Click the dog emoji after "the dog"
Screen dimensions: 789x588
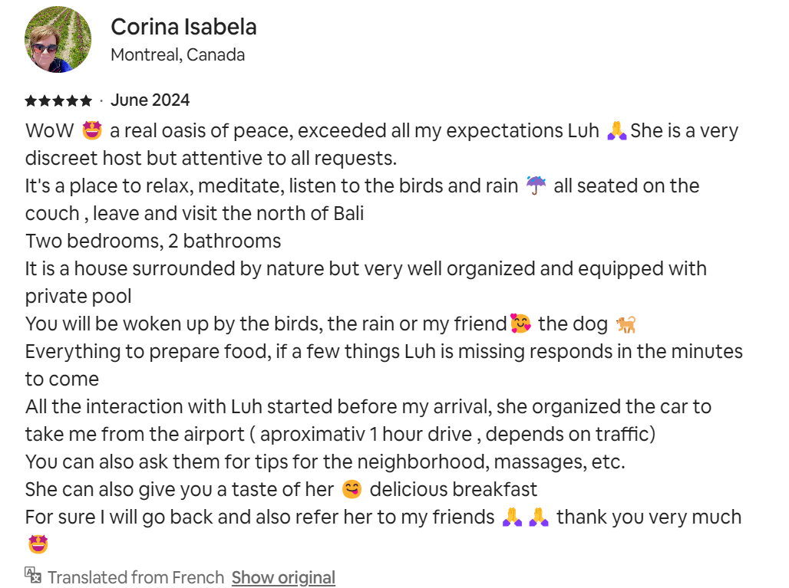click(626, 324)
